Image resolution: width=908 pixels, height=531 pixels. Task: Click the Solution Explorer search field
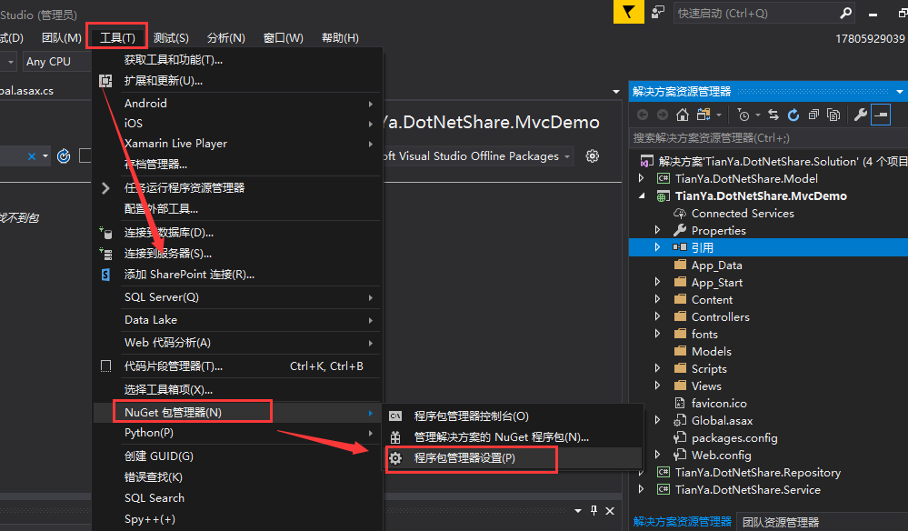click(x=768, y=138)
